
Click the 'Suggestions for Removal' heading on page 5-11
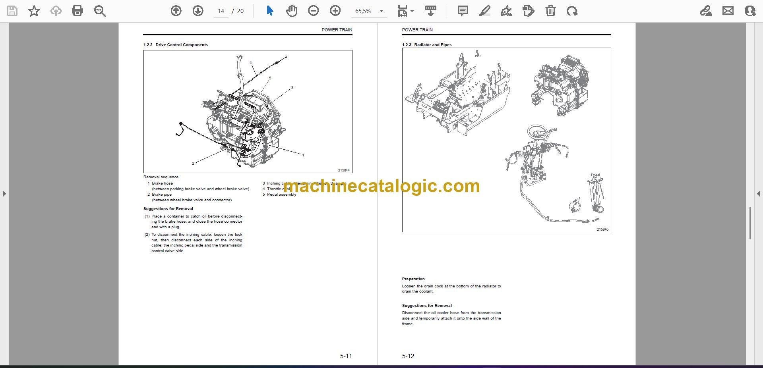coord(168,209)
